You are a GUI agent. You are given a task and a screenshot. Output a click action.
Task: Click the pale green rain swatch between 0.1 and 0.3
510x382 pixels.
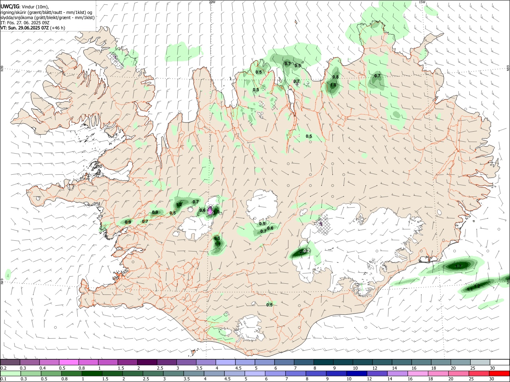click(10, 373)
